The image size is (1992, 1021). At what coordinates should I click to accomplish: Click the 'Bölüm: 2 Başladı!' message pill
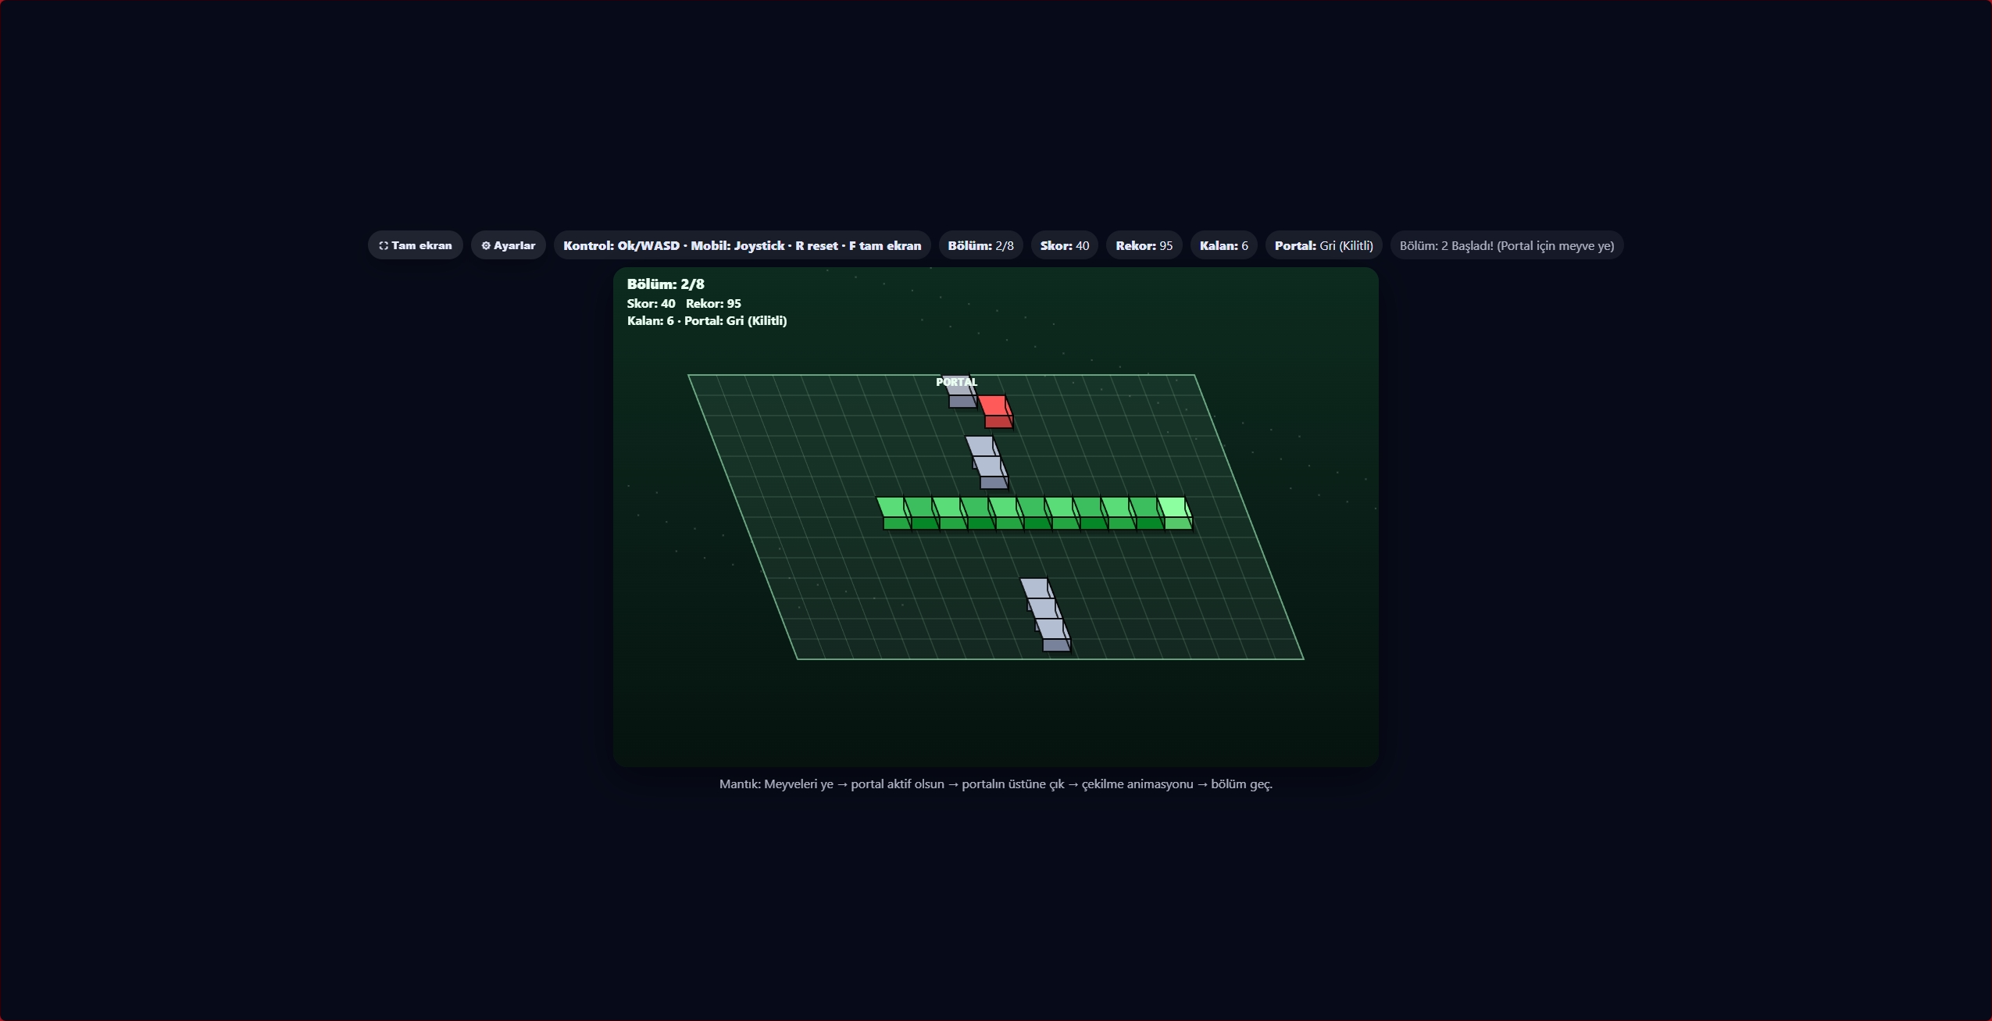click(x=1506, y=245)
